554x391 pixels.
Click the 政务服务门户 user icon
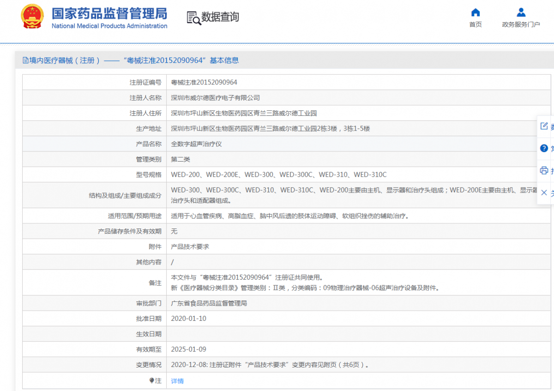[x=521, y=12]
